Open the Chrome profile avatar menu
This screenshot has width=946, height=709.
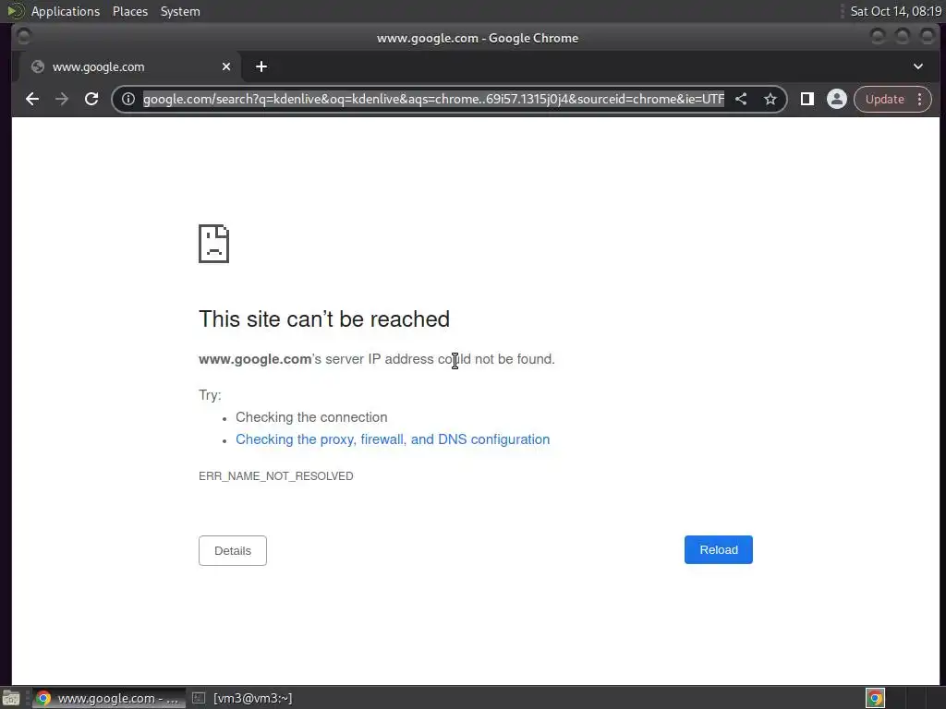tap(836, 99)
